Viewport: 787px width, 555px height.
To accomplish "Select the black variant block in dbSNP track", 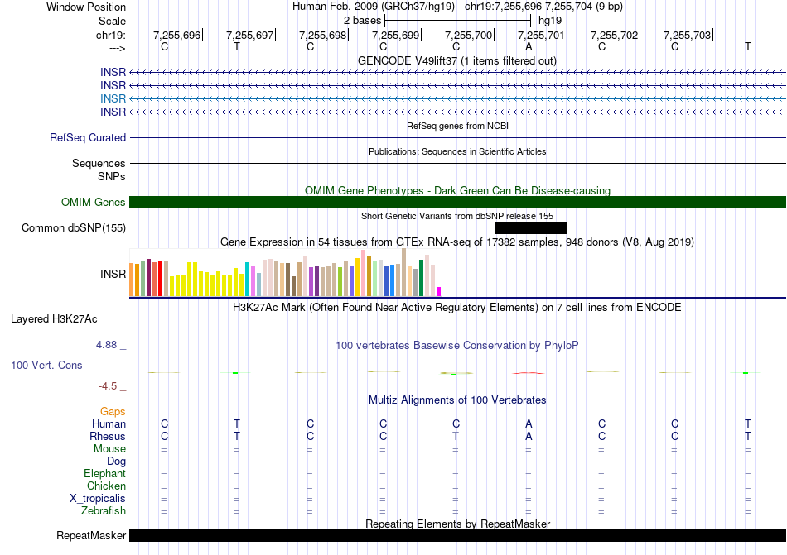I will (530, 228).
